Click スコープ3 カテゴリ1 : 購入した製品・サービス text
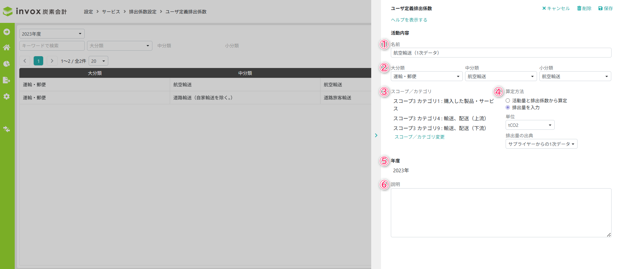 tap(443, 105)
